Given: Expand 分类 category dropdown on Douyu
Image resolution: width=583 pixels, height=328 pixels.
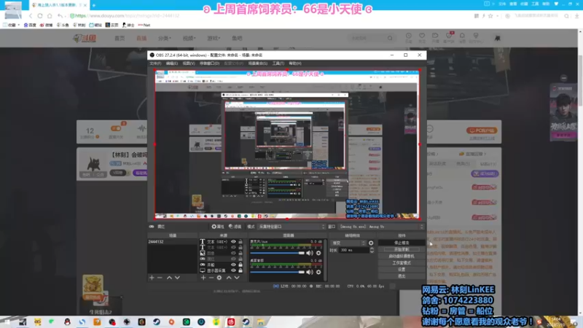Looking at the screenshot, I should pyautogui.click(x=165, y=39).
